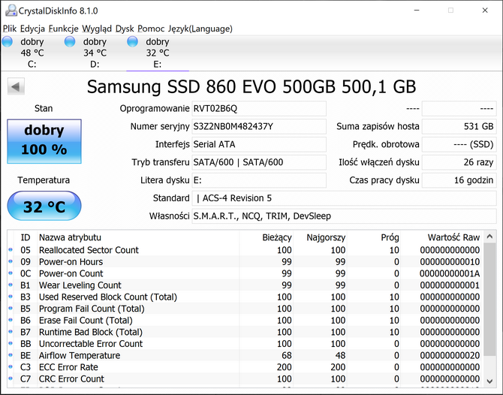
Task: Open the Edycja menu
Action: point(32,29)
